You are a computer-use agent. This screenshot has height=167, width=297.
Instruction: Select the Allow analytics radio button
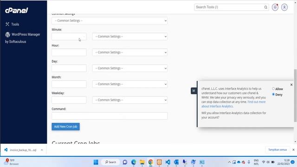pos(273,89)
